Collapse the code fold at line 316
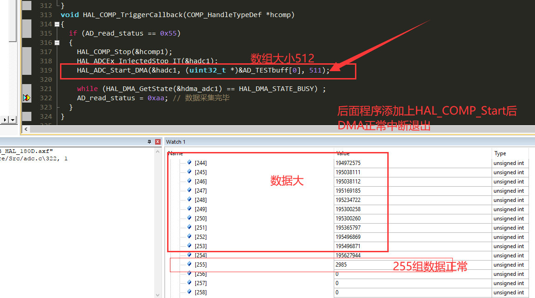535x298 pixels. coord(57,43)
